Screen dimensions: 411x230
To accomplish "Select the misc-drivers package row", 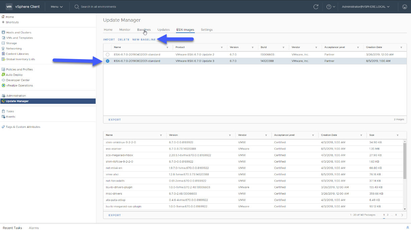I will (x=253, y=194).
